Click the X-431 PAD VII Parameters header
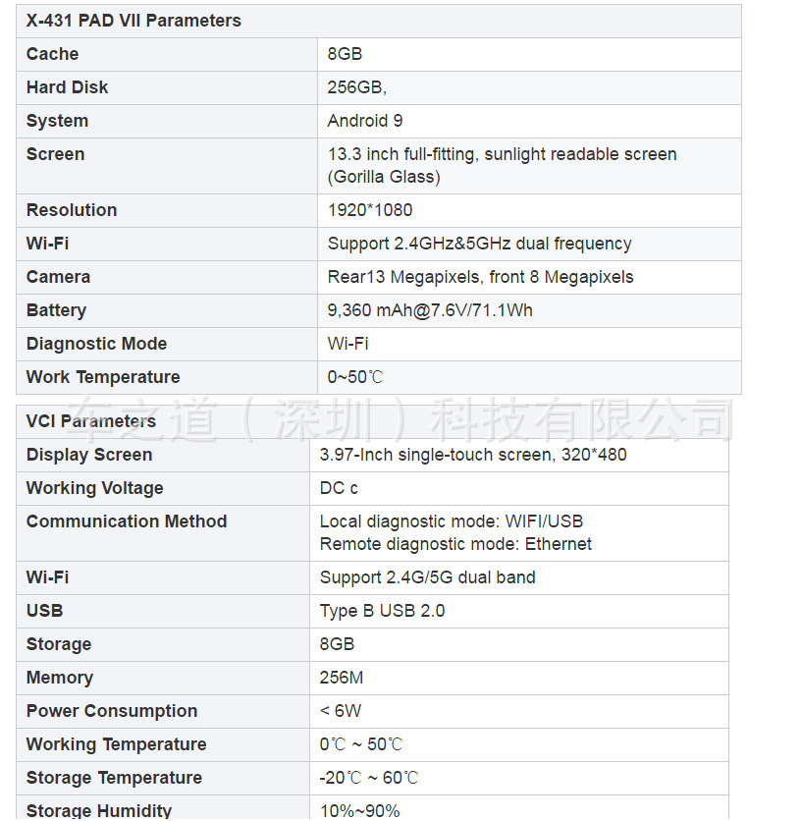The height and width of the screenshot is (821, 801). (133, 21)
